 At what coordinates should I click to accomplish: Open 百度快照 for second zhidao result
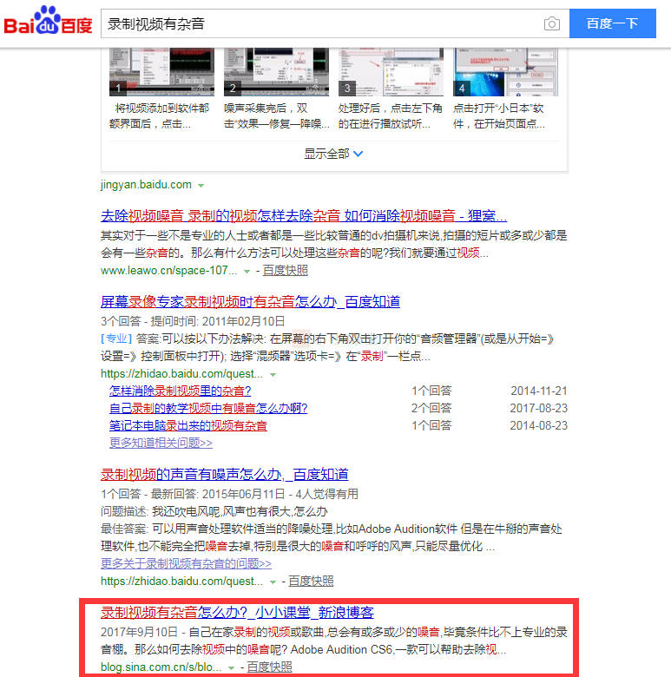pyautogui.click(x=311, y=582)
